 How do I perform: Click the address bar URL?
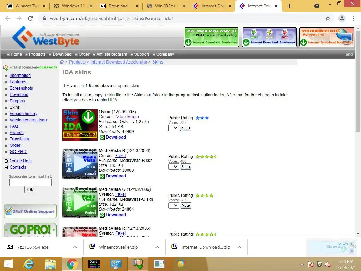click(112, 18)
